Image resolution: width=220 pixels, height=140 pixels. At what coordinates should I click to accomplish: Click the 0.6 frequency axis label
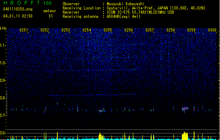tap(3, 133)
